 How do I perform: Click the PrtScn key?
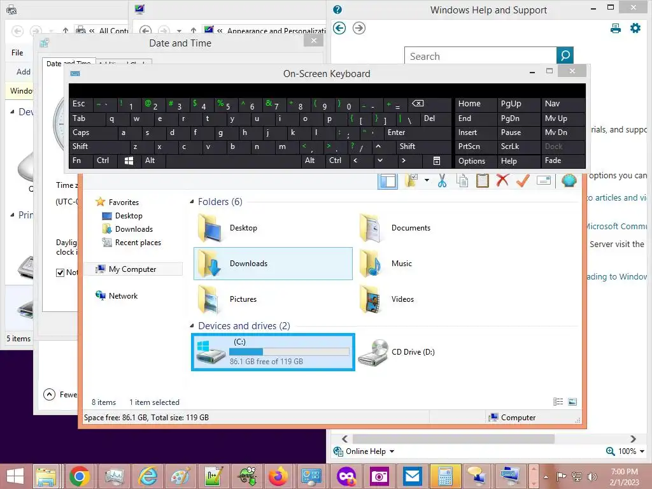476,146
